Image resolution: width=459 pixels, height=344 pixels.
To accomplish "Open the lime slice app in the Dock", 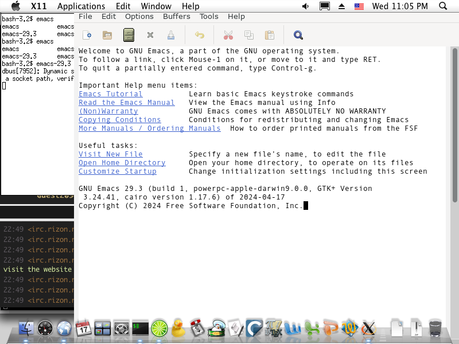I will (x=160, y=328).
